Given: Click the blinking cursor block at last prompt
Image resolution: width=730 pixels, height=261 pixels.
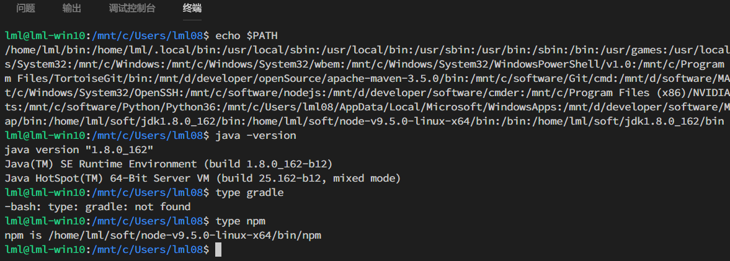Looking at the screenshot, I should (218, 250).
